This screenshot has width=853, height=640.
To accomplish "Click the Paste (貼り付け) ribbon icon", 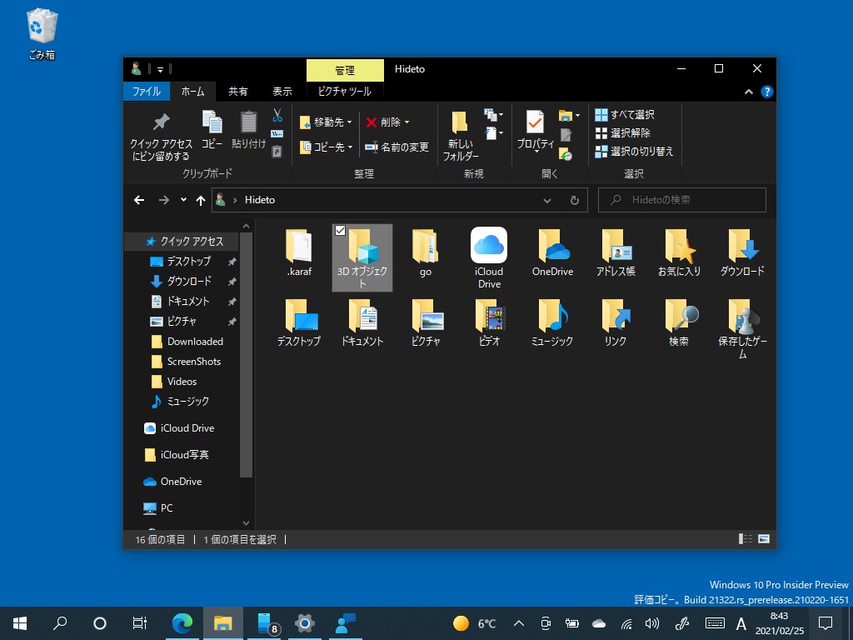I will pyautogui.click(x=248, y=122).
